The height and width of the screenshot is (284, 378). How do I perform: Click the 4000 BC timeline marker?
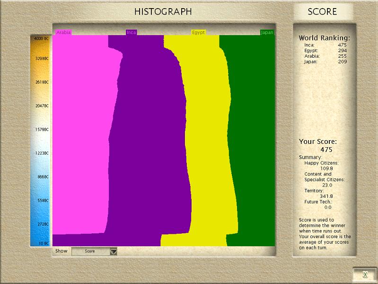[41, 38]
